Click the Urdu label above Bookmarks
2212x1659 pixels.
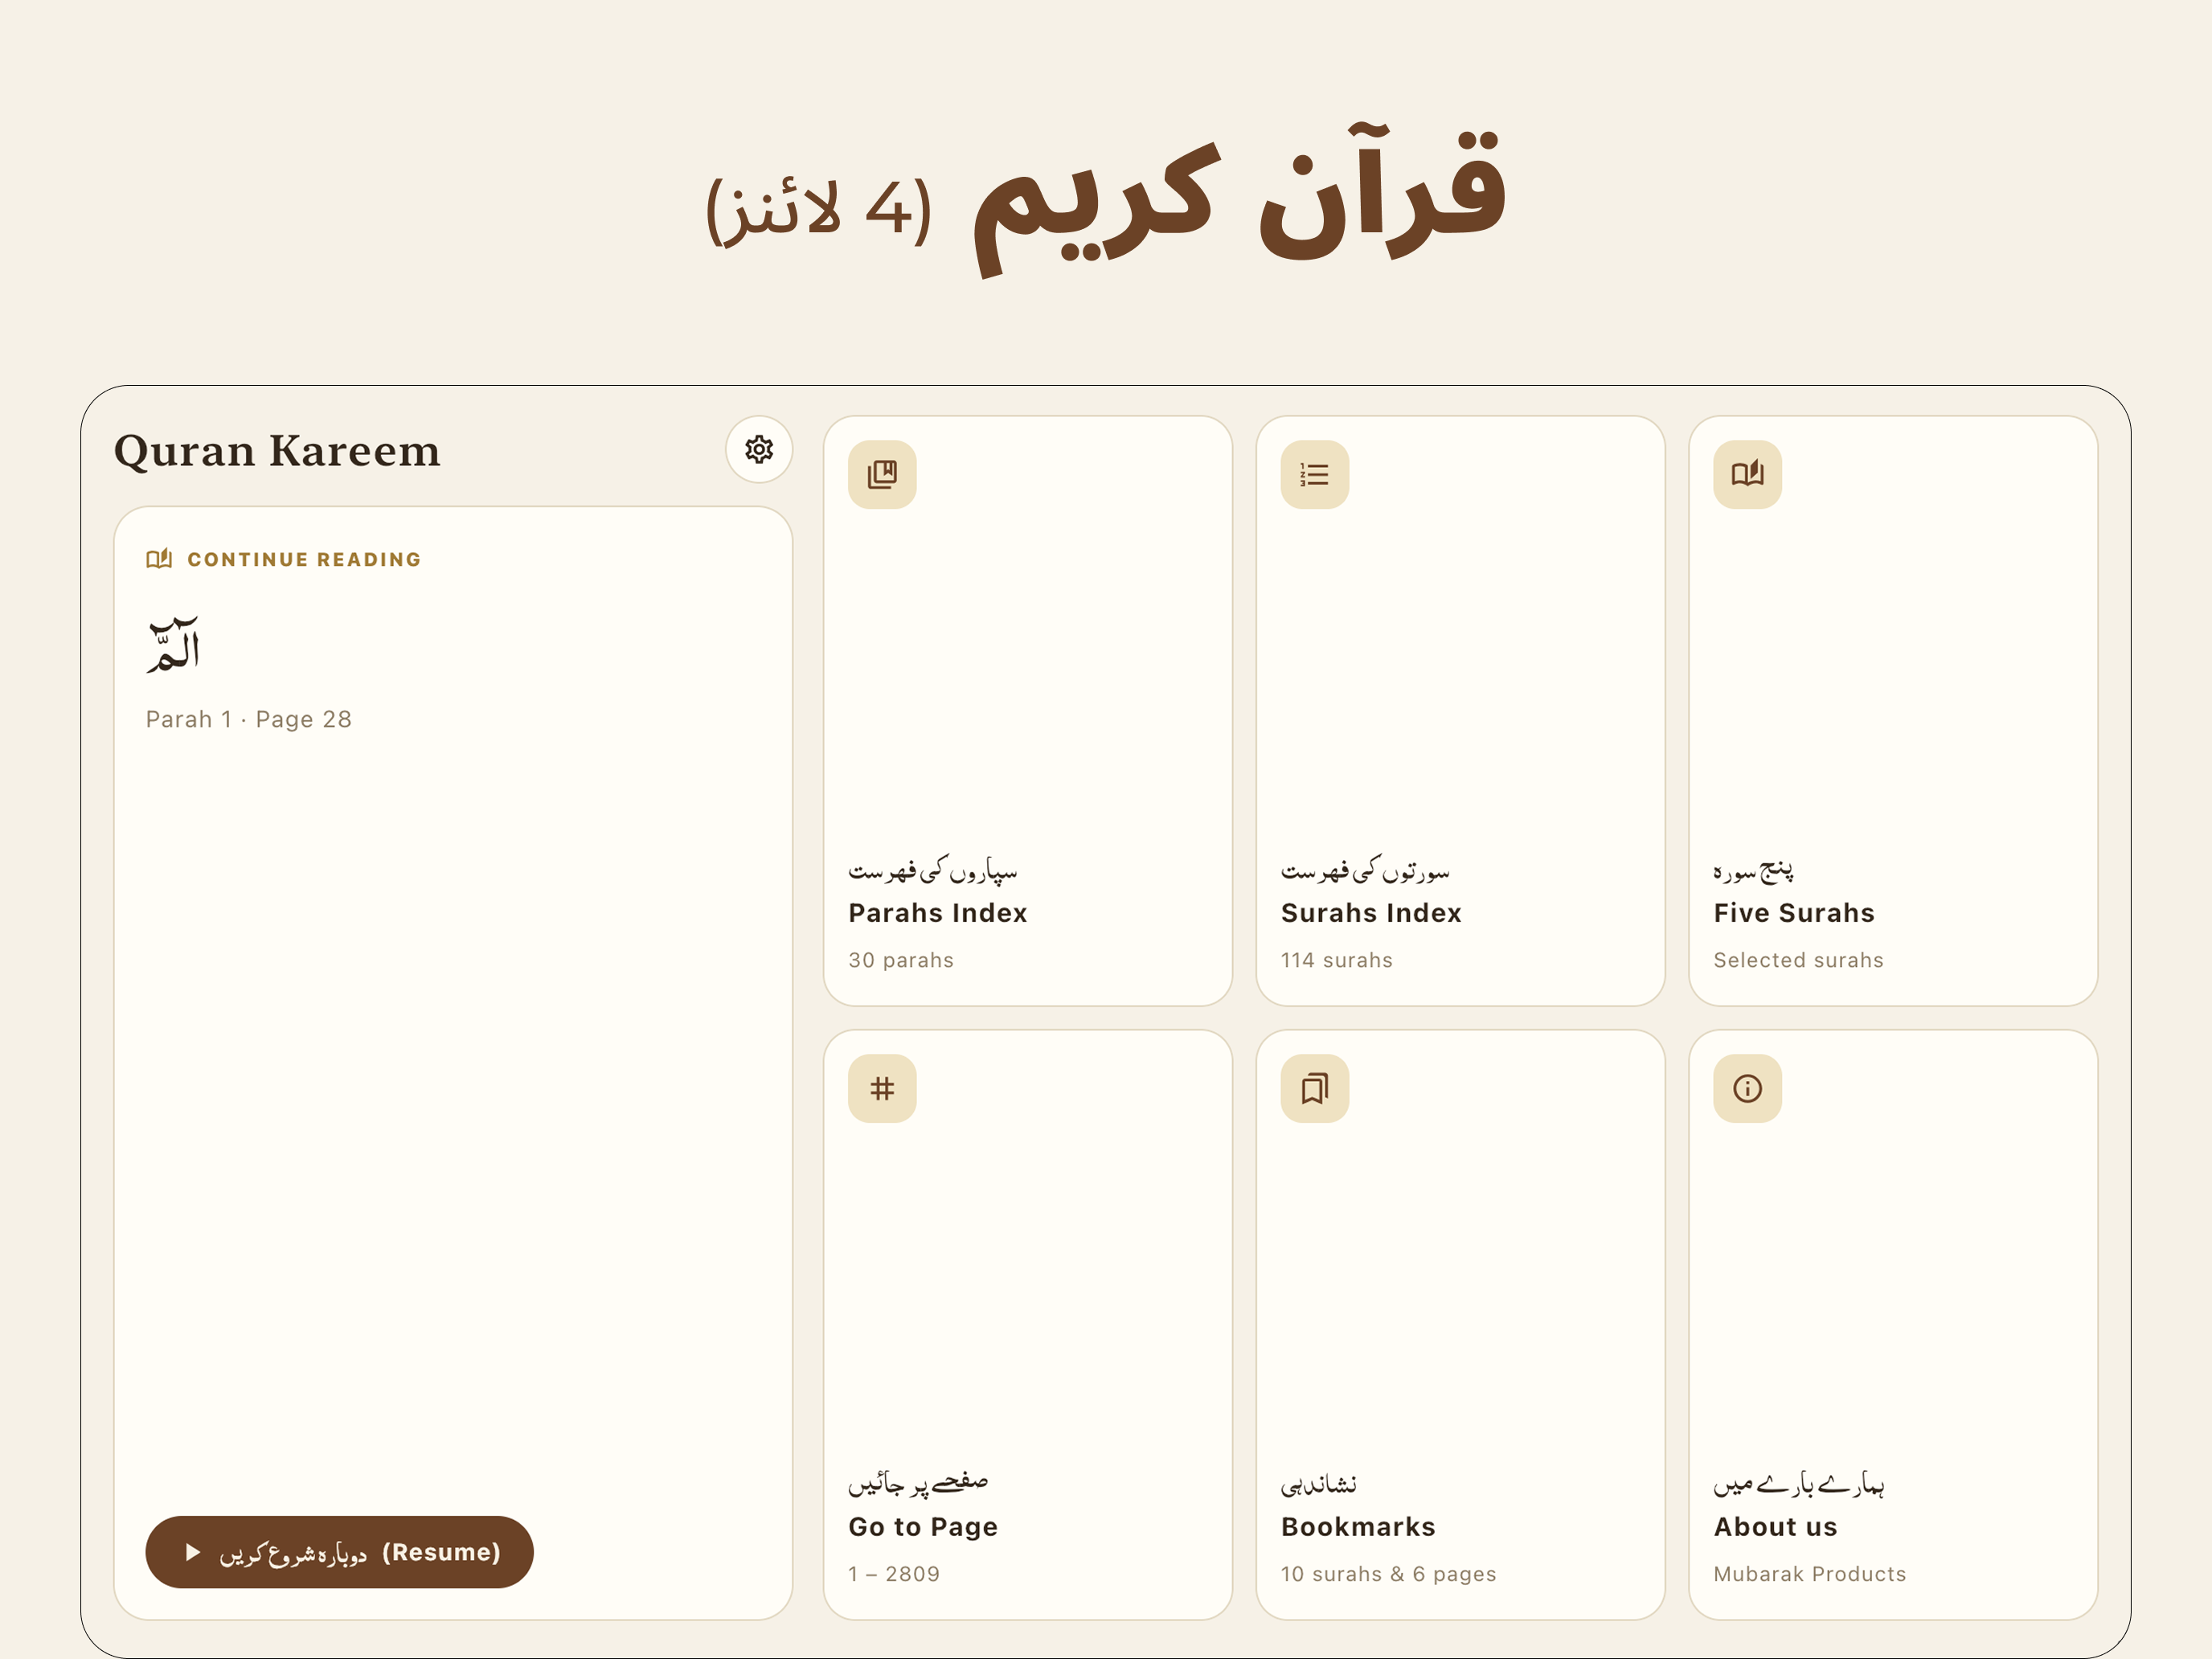tap(1318, 1484)
